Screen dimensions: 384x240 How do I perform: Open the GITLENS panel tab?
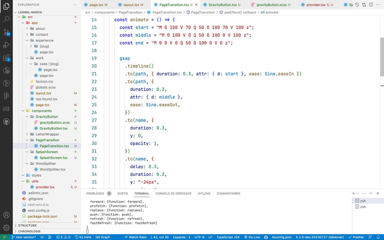[x=204, y=193]
